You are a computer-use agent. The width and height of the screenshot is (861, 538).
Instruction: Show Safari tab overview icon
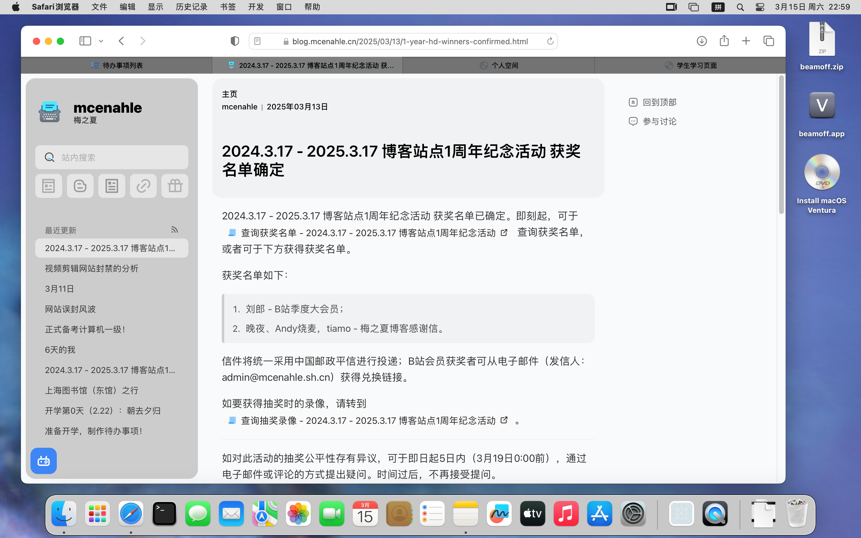(x=769, y=41)
